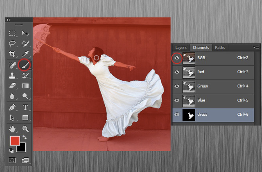Hide the RGB channel visibility eye

tap(177, 58)
